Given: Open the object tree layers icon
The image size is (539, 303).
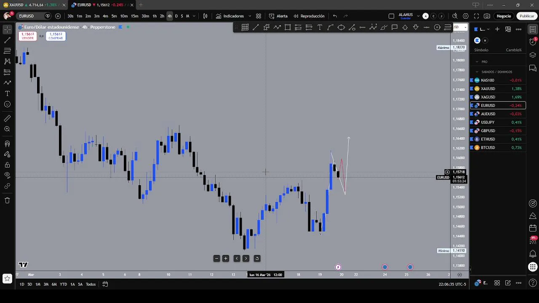Looking at the screenshot, I should tap(533, 55).
